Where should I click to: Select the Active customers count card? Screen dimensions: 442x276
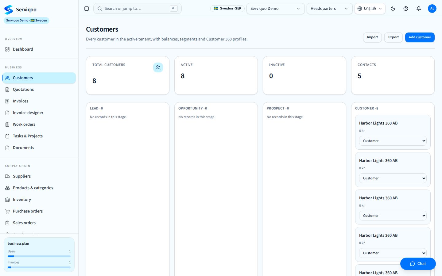tap(216, 75)
